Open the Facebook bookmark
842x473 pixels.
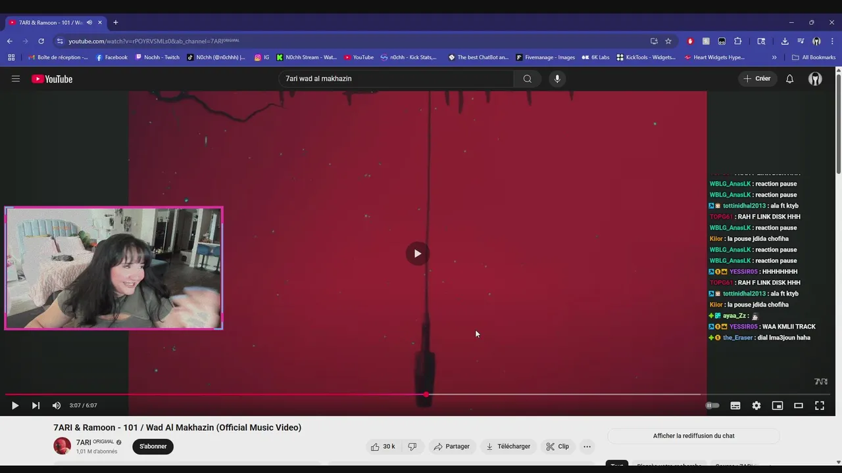[112, 57]
